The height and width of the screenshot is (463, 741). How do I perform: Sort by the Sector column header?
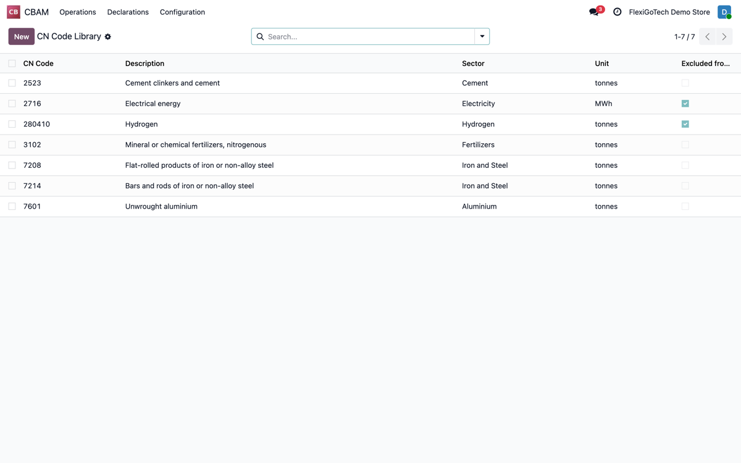(x=473, y=64)
